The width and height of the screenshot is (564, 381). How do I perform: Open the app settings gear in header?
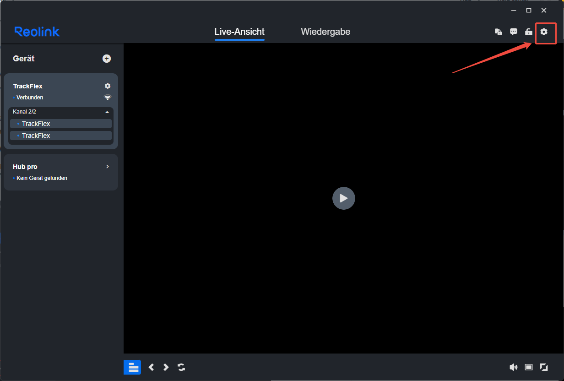point(544,32)
